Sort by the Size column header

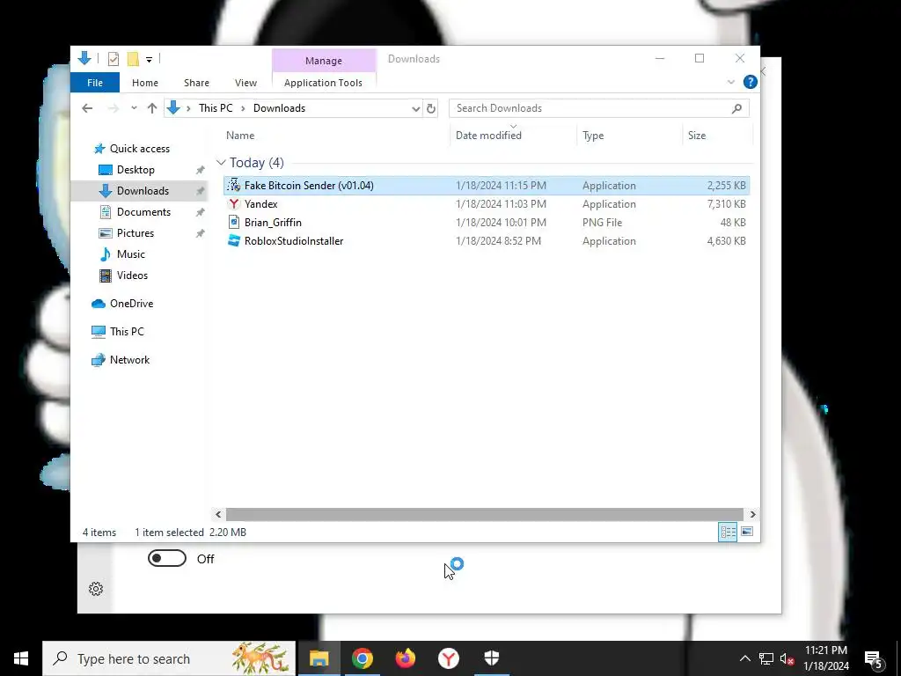(x=697, y=136)
